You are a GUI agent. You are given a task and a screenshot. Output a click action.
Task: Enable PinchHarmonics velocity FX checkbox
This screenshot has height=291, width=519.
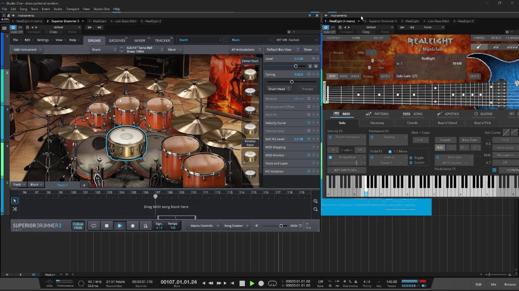tap(330, 137)
